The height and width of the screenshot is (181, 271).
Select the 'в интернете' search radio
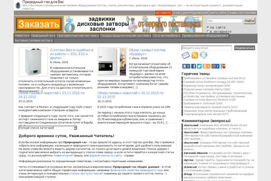(208, 32)
